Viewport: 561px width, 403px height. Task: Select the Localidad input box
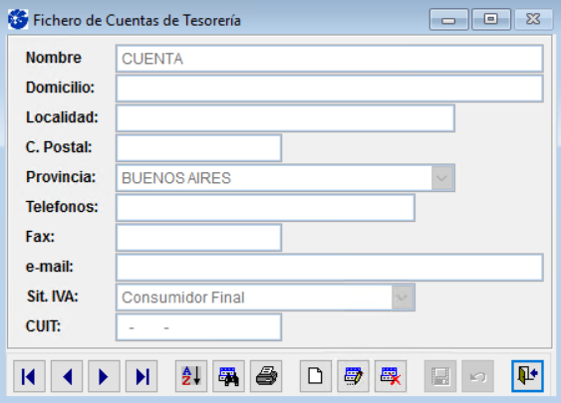click(x=286, y=118)
